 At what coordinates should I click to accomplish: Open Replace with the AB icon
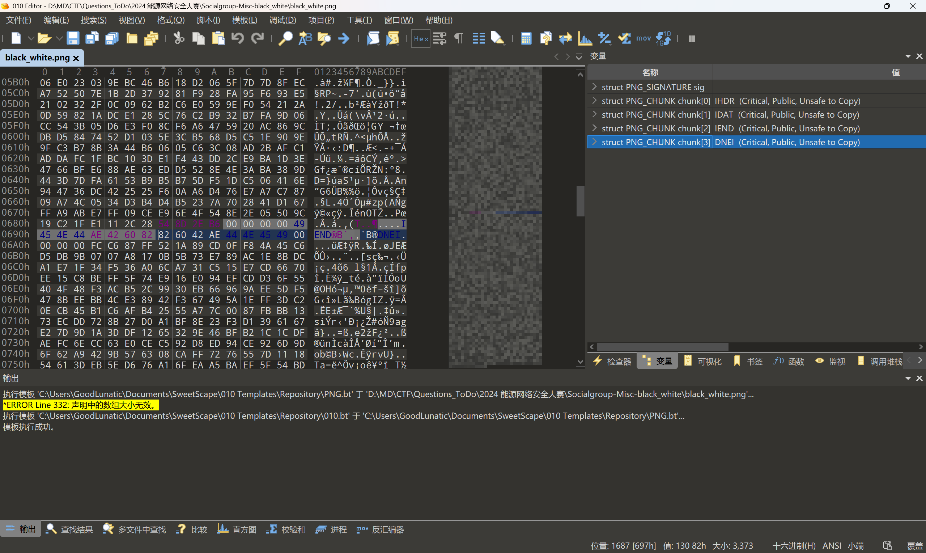coord(305,38)
